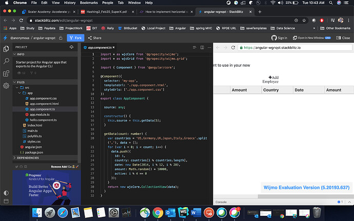Switch to Hashing2_Feb20_SuperX.pdf tab
The width and height of the screenshot is (354, 221).
pyautogui.click(x=107, y=12)
